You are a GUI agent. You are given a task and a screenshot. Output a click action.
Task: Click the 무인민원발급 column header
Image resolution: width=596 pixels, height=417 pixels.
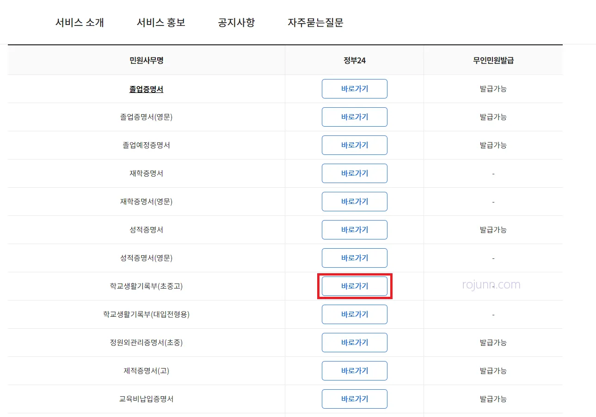click(x=493, y=60)
